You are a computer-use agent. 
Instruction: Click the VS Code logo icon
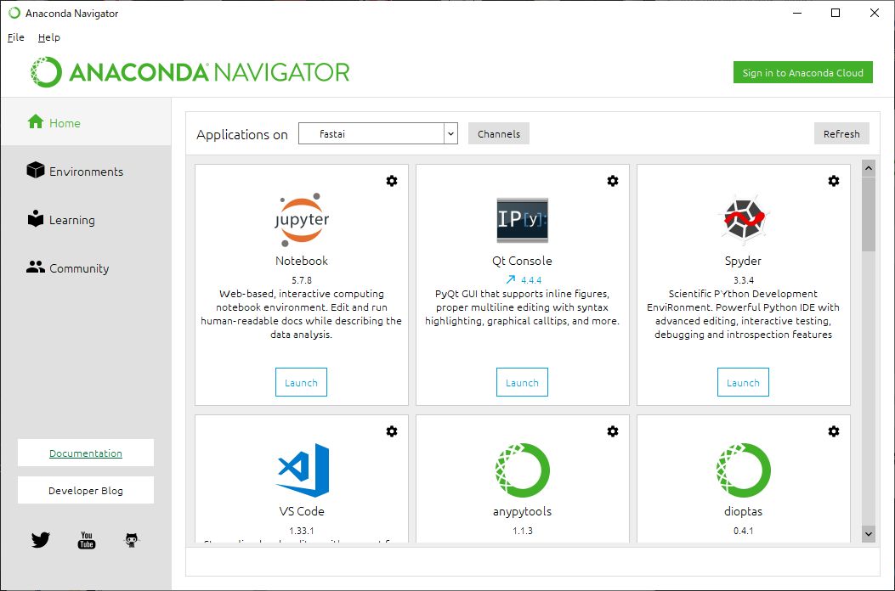[303, 470]
